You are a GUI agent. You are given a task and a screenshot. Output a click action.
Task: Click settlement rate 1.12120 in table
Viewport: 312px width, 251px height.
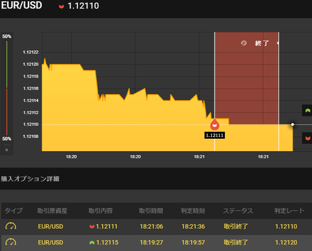(286, 243)
